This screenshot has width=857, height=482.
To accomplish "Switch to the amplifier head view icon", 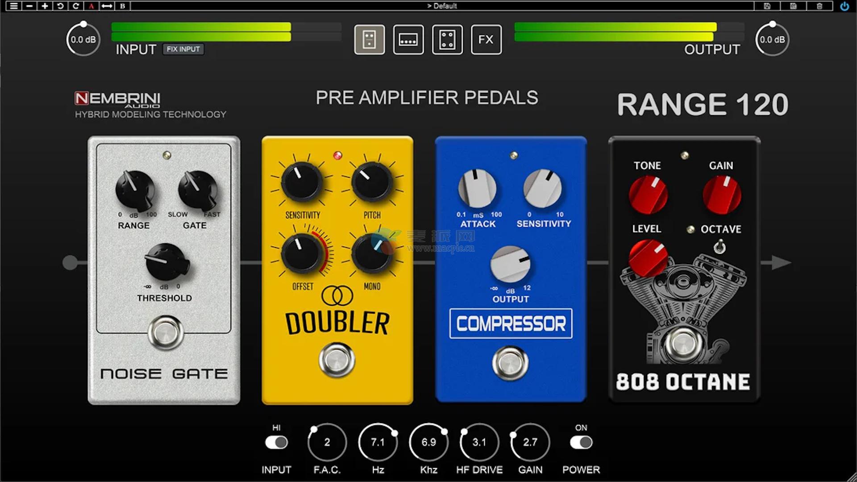I will coord(408,40).
